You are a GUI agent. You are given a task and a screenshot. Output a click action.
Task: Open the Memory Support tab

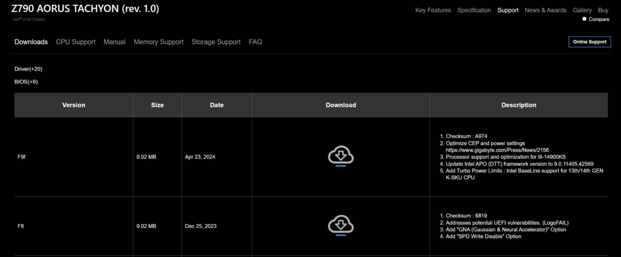click(158, 42)
